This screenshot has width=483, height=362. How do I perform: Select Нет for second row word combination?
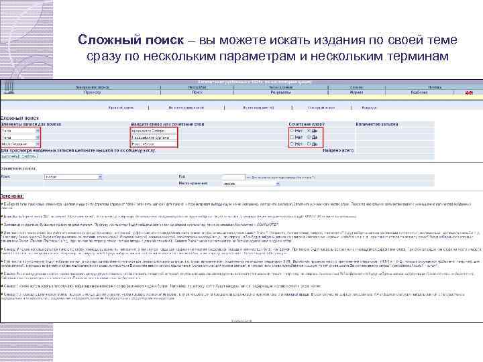(292, 137)
